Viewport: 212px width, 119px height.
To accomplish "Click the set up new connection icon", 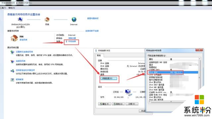I will tap(12, 52).
